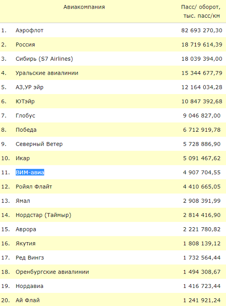
Task: Select Уральские авиалинии text
Action: click(x=47, y=73)
